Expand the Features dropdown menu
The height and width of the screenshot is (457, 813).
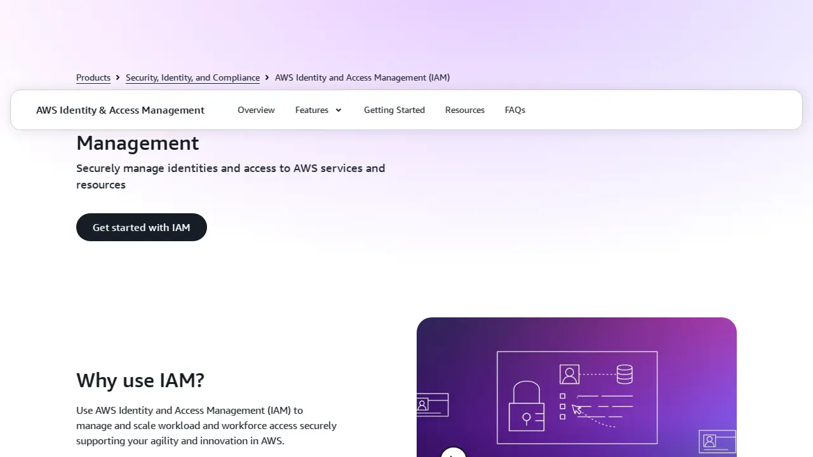tap(319, 110)
